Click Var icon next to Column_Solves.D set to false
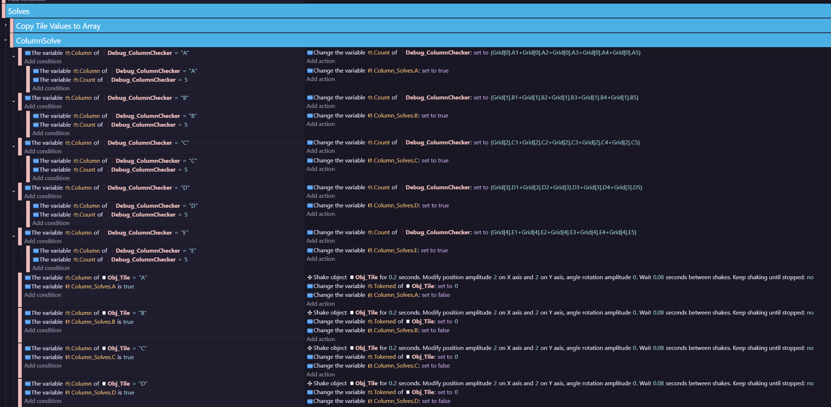 pos(310,401)
